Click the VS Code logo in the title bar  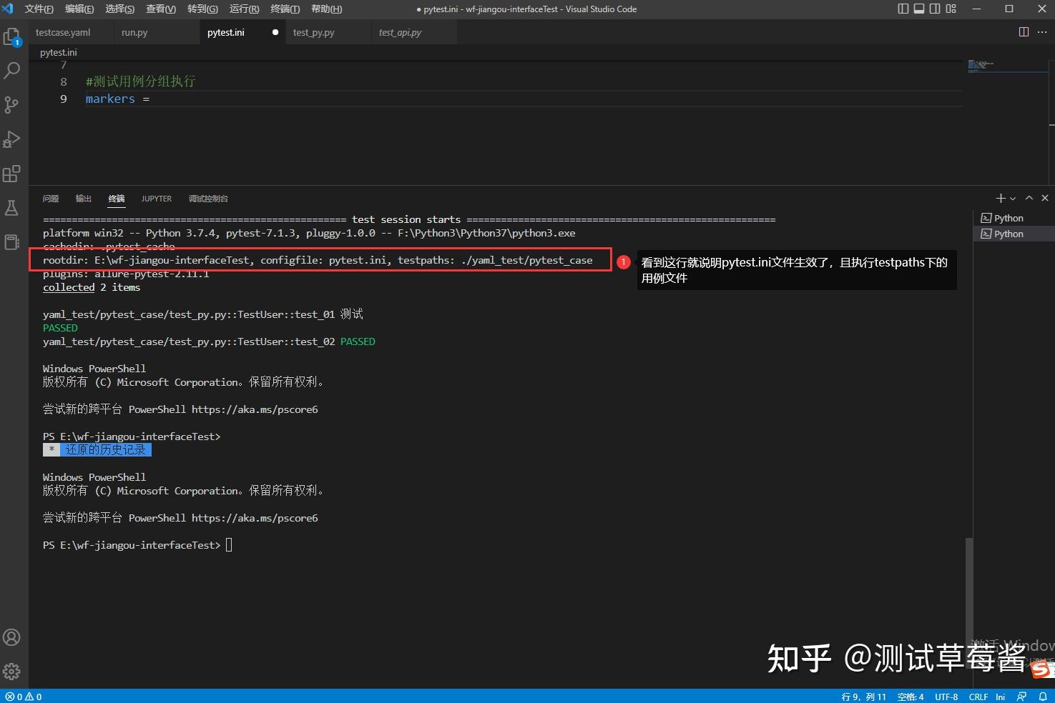(x=9, y=9)
